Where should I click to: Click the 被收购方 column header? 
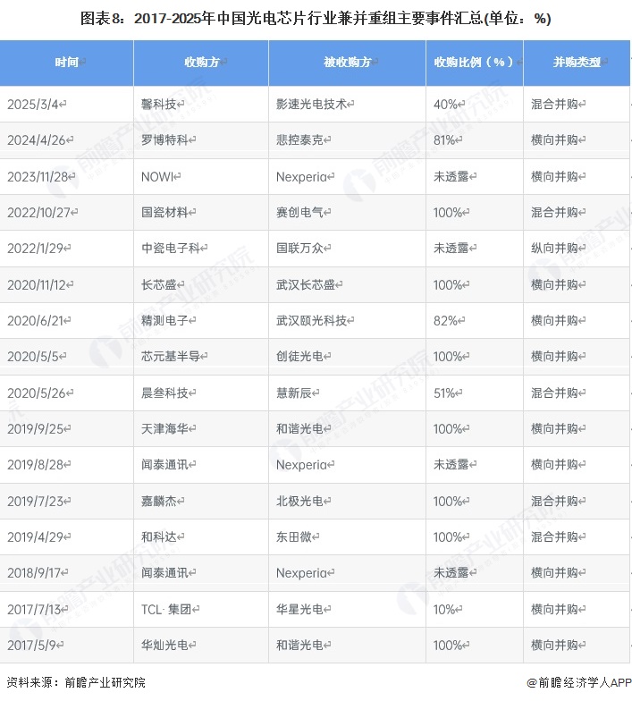347,63
